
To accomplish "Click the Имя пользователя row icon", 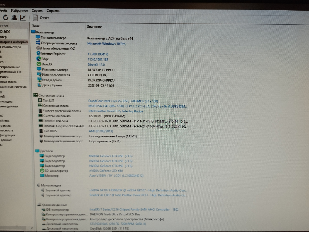I will 39,75.
